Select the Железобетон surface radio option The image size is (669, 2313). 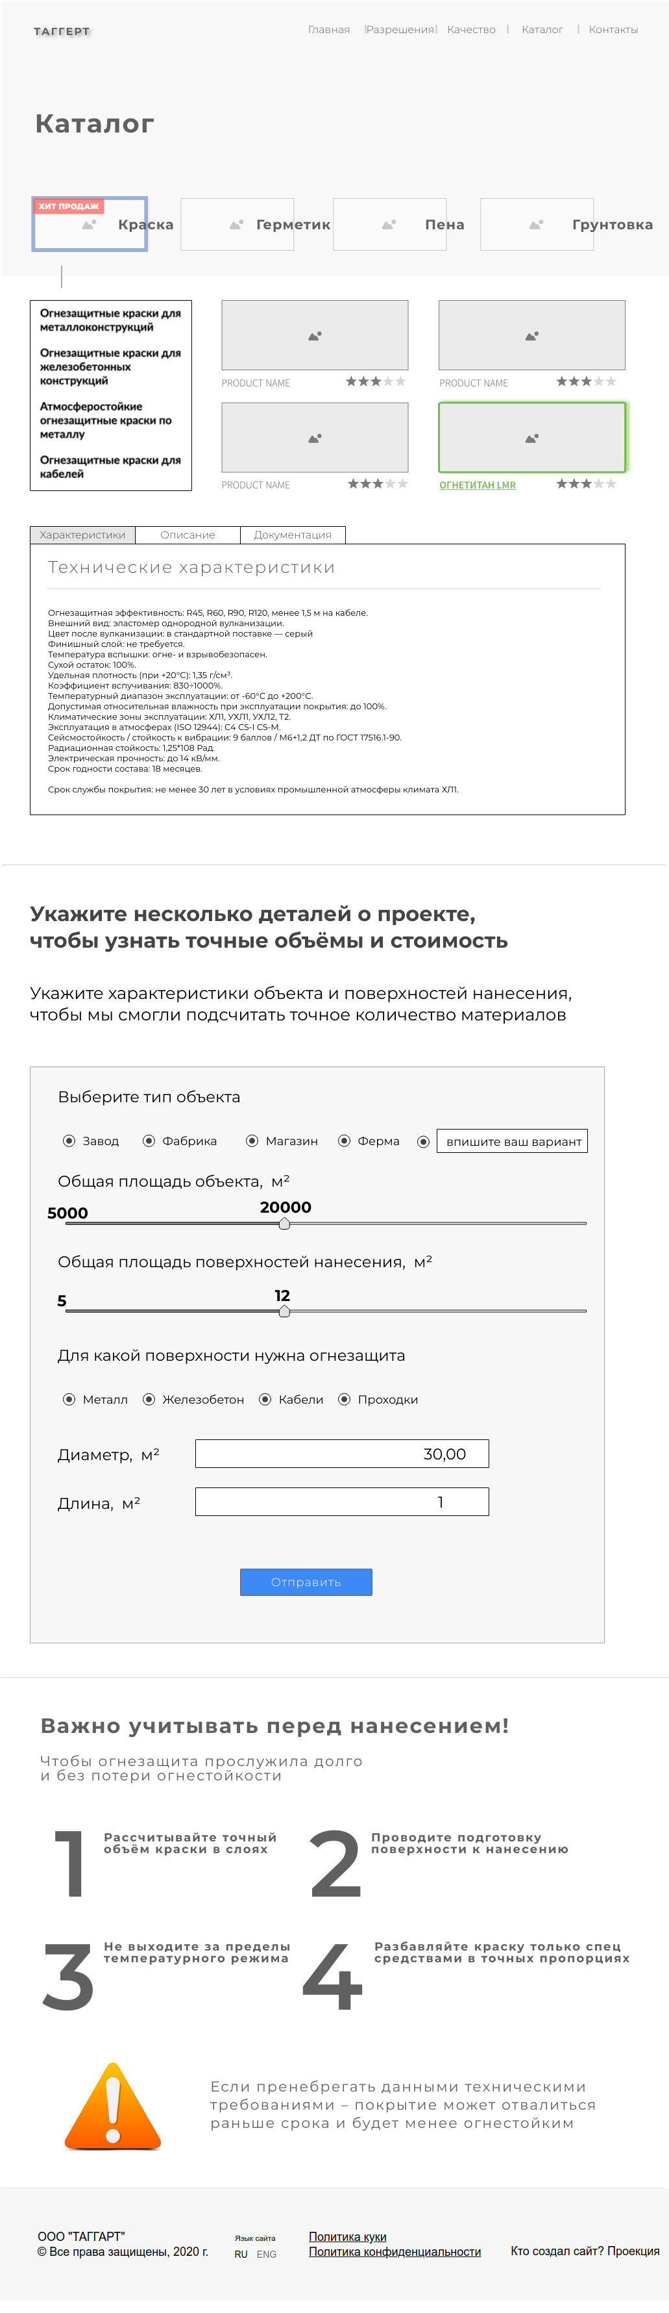click(149, 1399)
